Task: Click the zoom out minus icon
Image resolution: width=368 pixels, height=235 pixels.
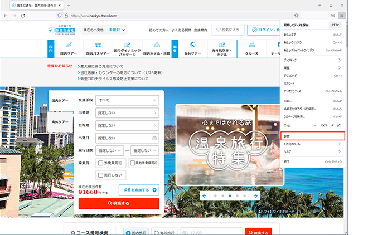Action: pos(315,125)
